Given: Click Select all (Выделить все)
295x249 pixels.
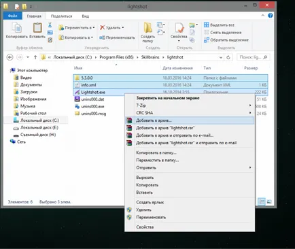Looking at the screenshot, I should 220,25.
